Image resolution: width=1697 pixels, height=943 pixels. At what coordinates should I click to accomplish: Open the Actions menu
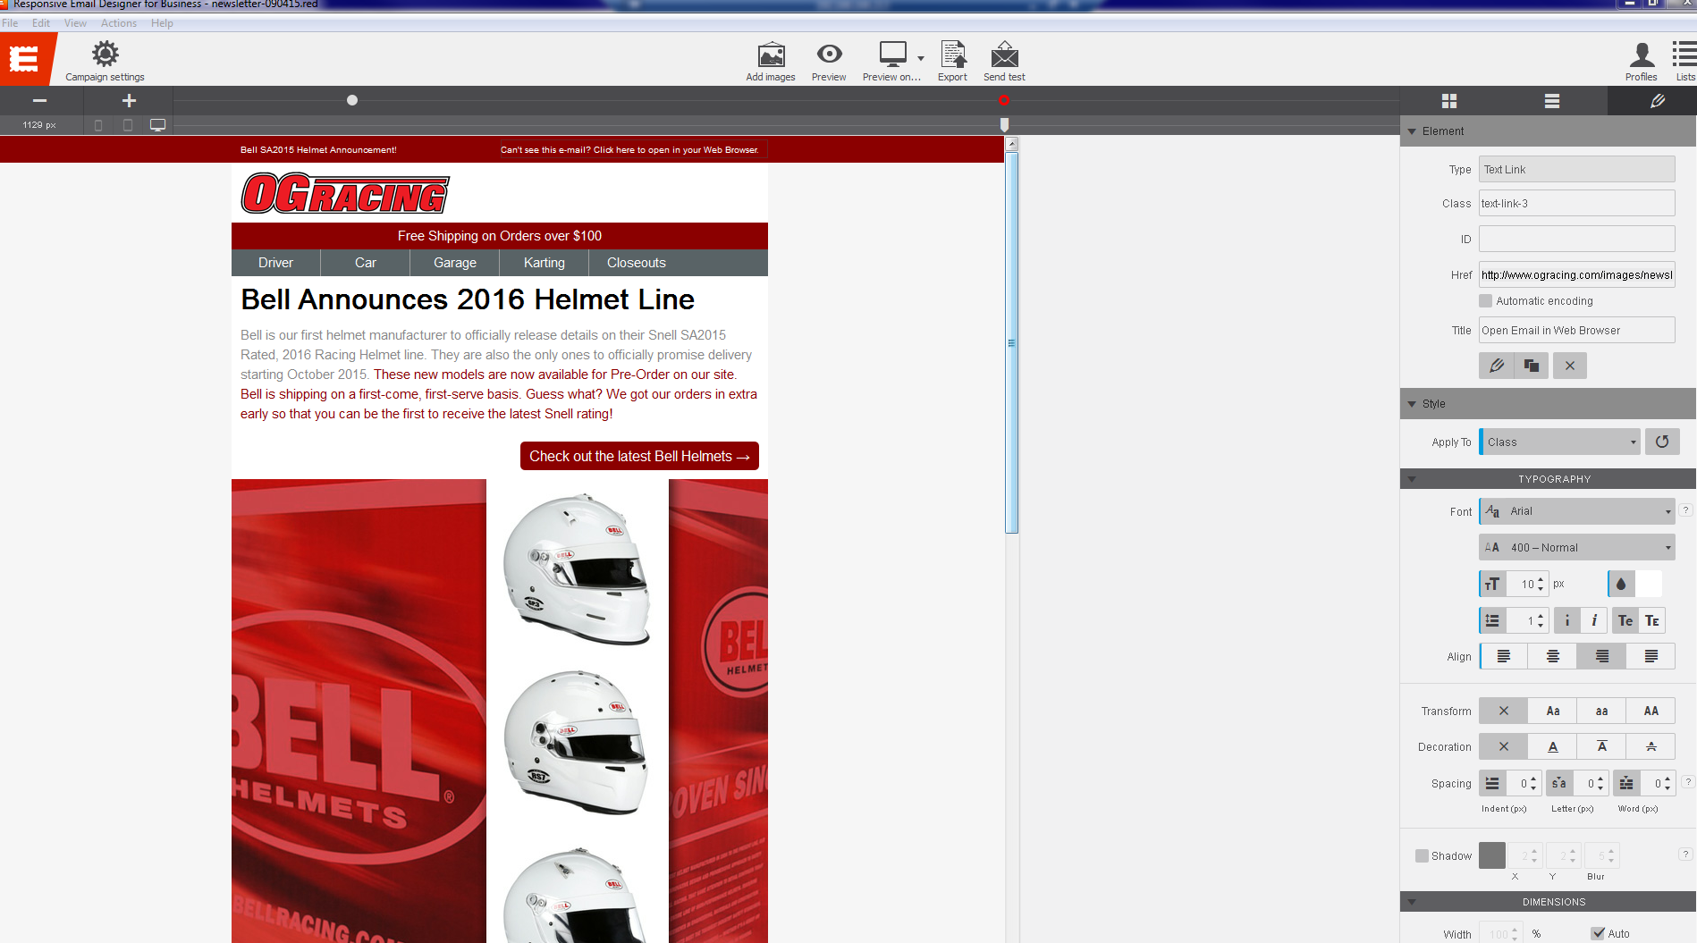[x=119, y=23]
